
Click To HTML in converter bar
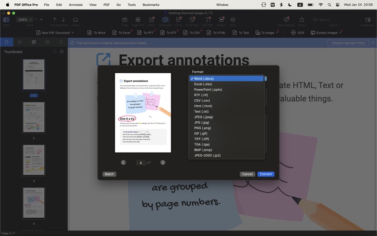[x=216, y=33]
